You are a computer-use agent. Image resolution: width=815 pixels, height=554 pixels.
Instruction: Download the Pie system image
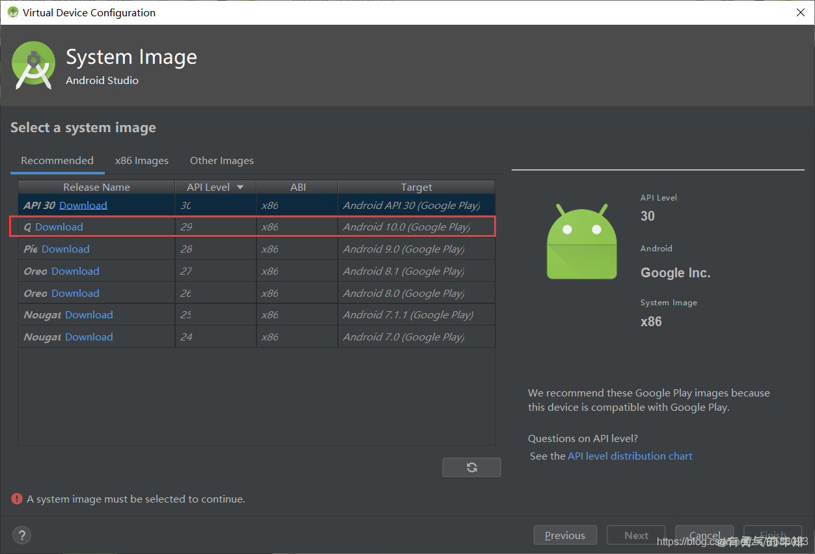pos(66,249)
